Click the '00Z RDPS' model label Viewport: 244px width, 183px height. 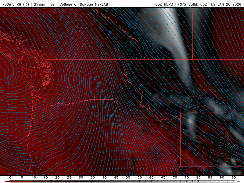pos(164,4)
